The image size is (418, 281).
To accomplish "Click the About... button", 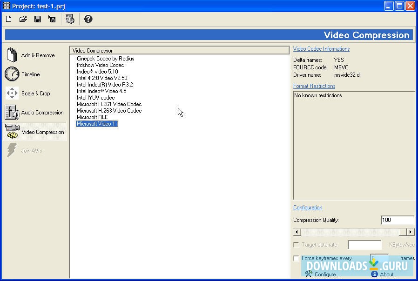I will [384, 274].
